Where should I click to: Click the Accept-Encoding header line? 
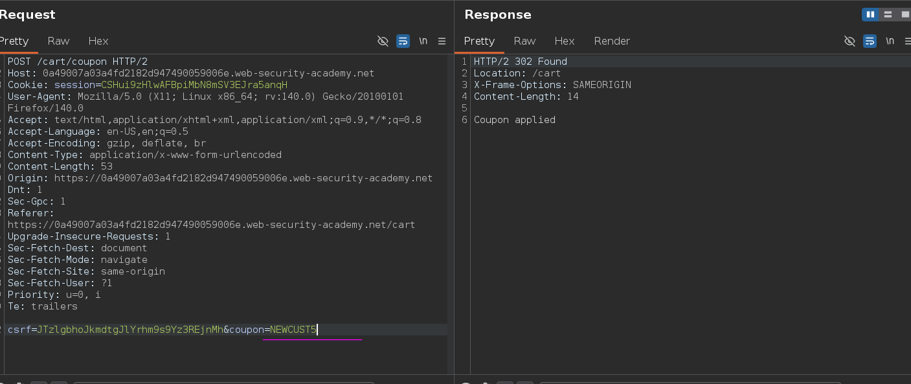tap(107, 143)
